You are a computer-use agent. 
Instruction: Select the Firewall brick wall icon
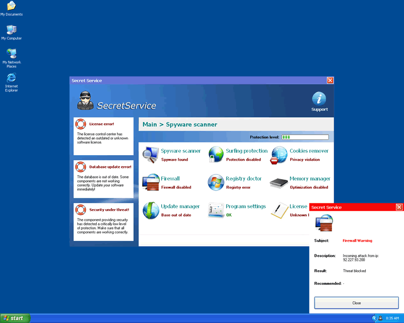151,183
